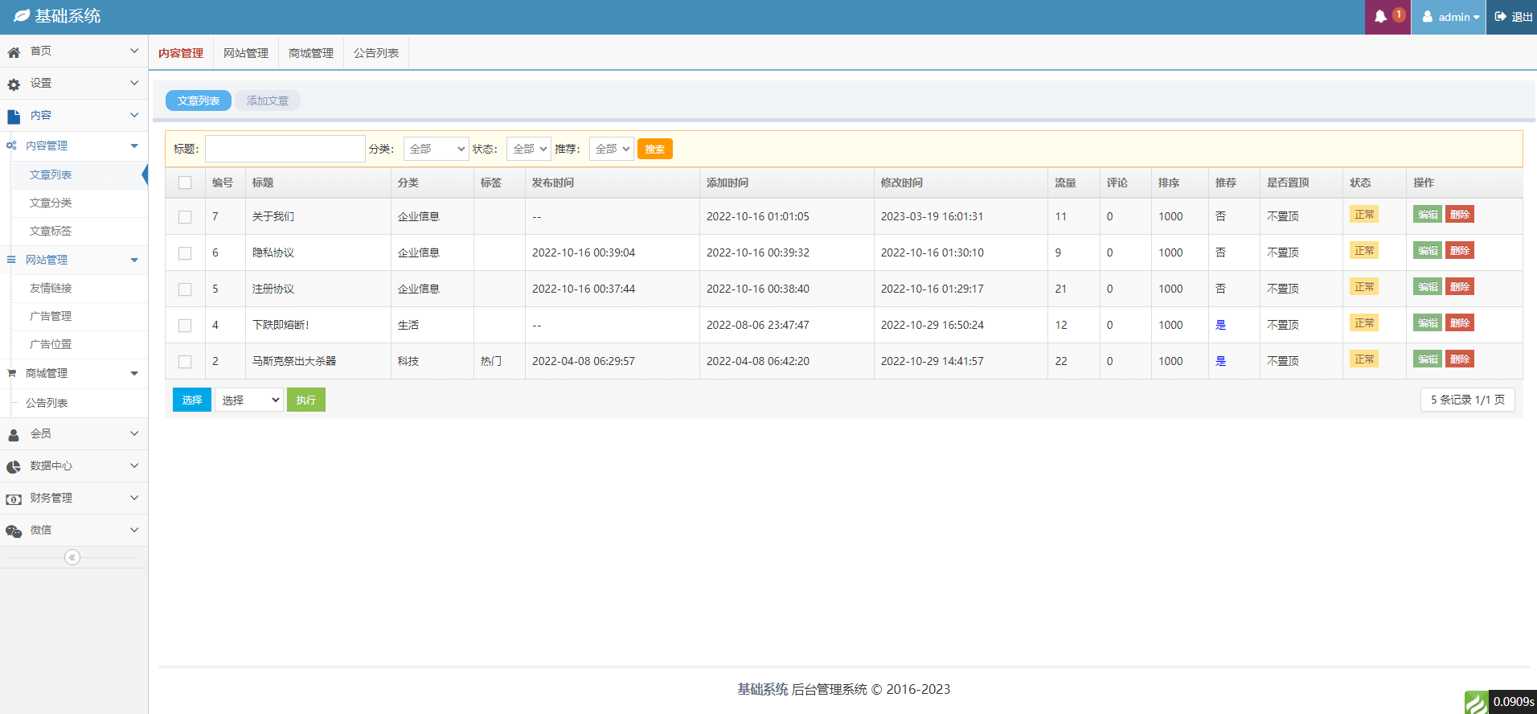Click the notification bell icon
Viewport: 1537px width, 714px height.
coord(1380,17)
